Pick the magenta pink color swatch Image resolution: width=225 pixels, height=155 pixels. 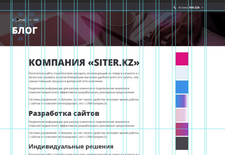[182, 59]
